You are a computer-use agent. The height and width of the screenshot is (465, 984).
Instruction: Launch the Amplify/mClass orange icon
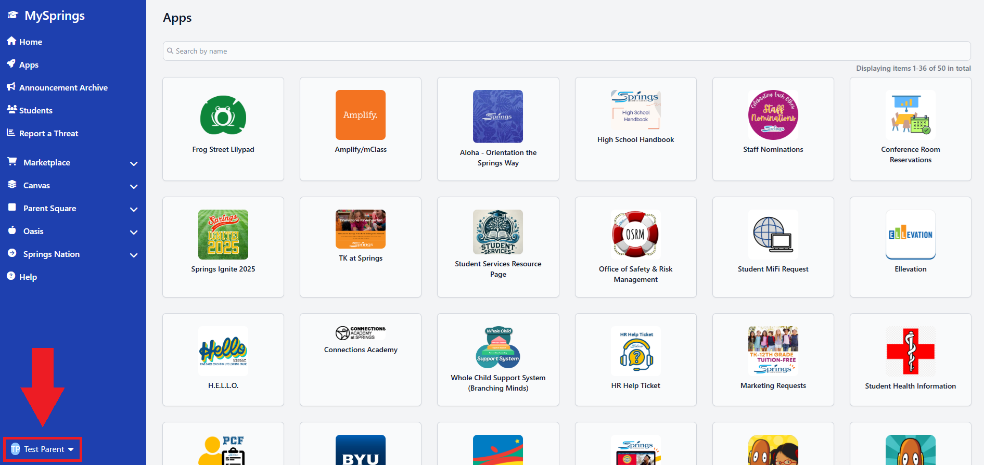click(x=360, y=115)
